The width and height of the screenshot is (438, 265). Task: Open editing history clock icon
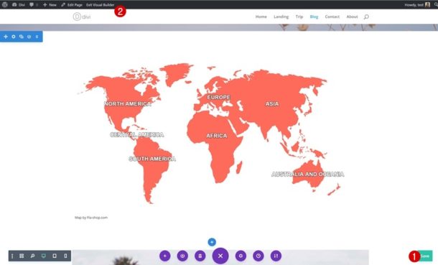[x=258, y=256]
